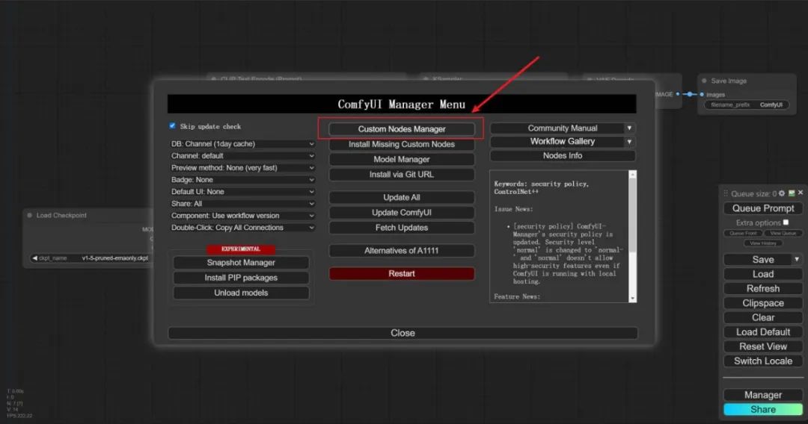
Task: Grab the queue panel drag handle
Action: click(726, 193)
